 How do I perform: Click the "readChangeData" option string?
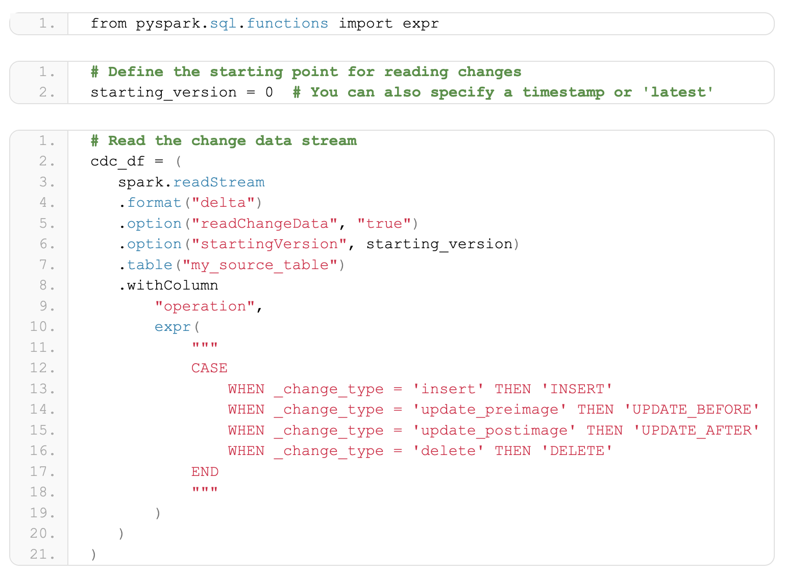(264, 224)
